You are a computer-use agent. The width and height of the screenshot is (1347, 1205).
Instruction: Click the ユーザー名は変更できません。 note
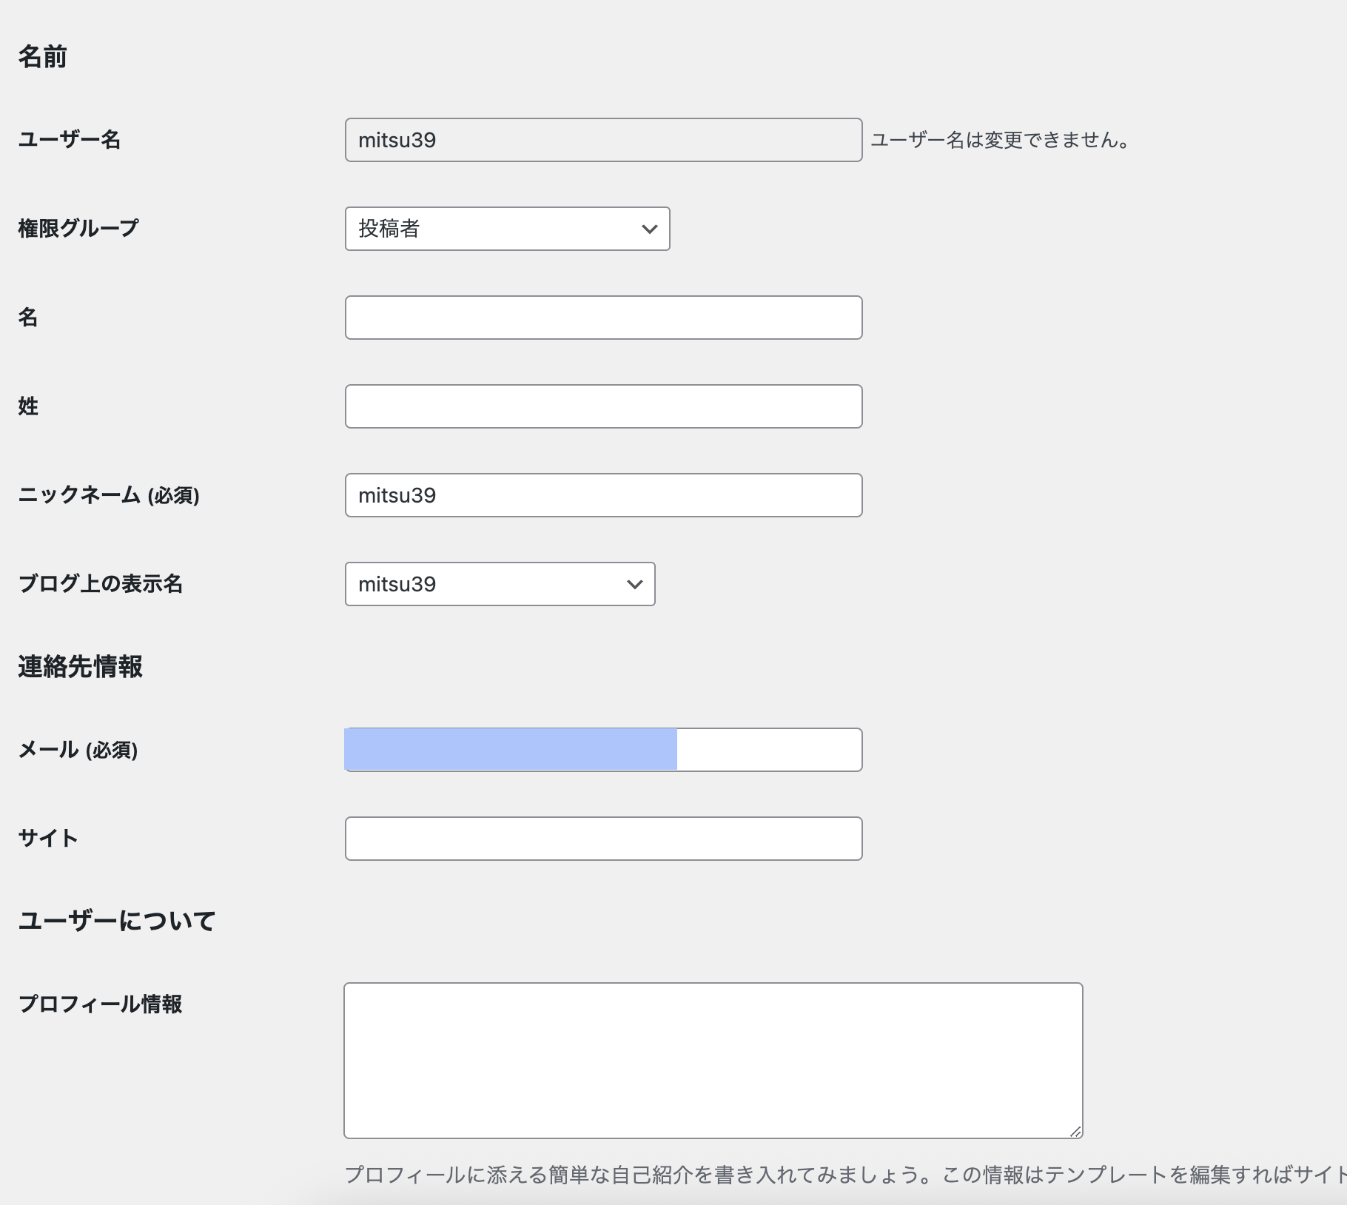point(1000,140)
